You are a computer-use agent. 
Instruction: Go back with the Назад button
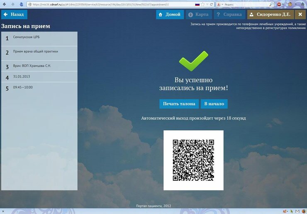click(14, 15)
